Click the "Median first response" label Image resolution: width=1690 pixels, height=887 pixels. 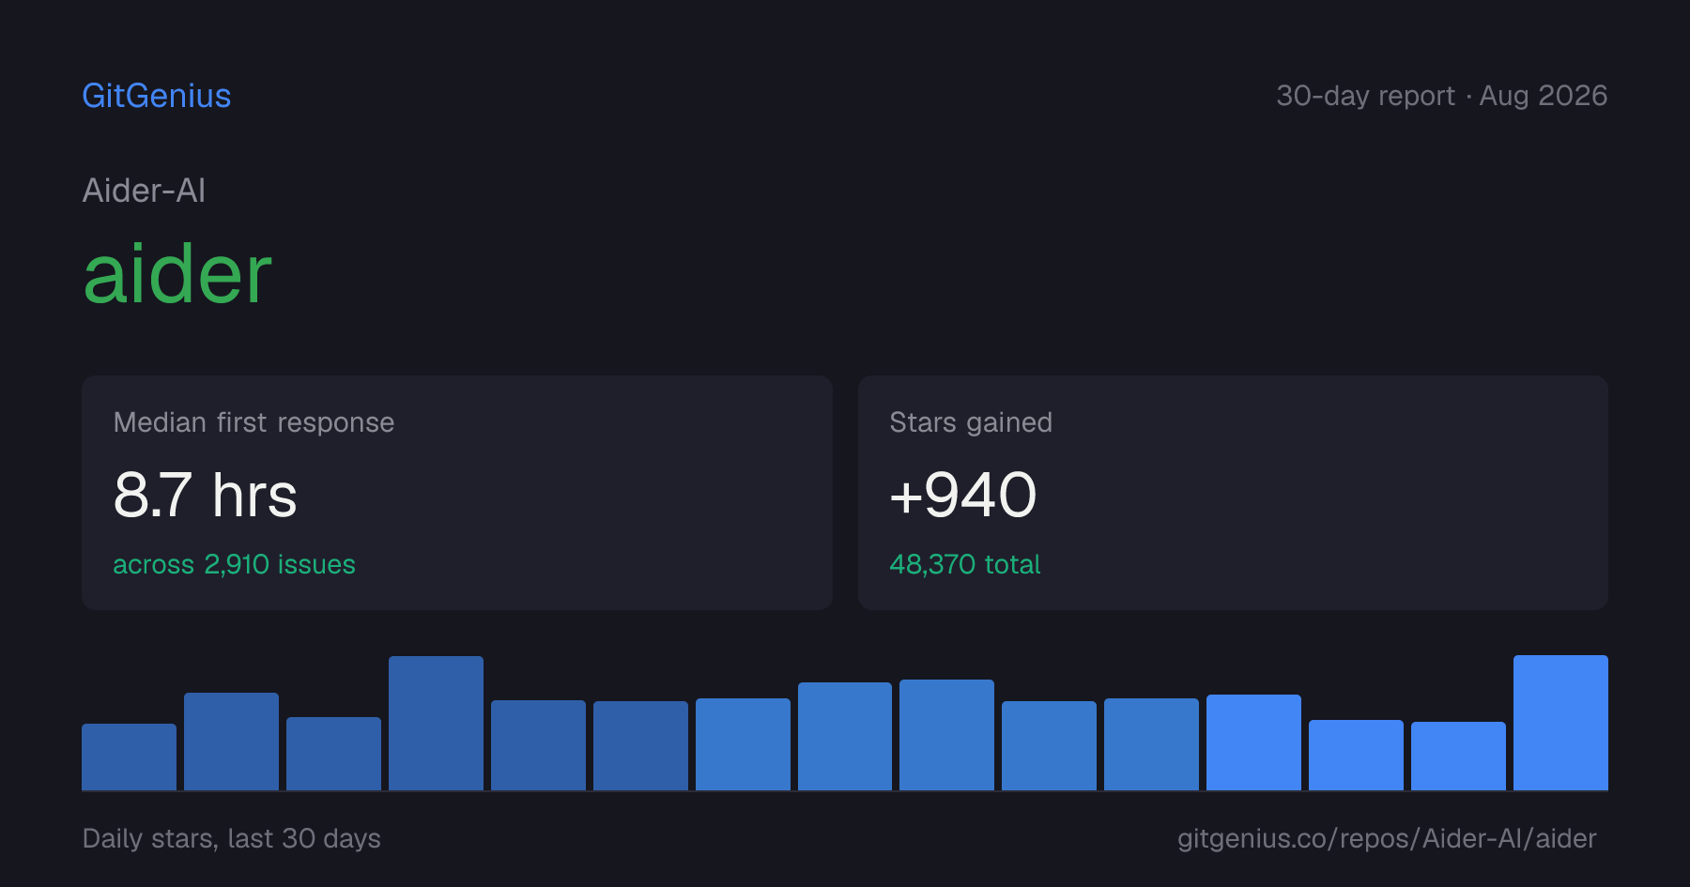point(253,422)
